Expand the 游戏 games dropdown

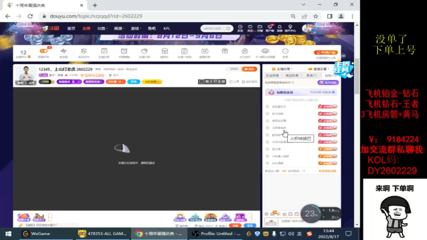(136, 28)
